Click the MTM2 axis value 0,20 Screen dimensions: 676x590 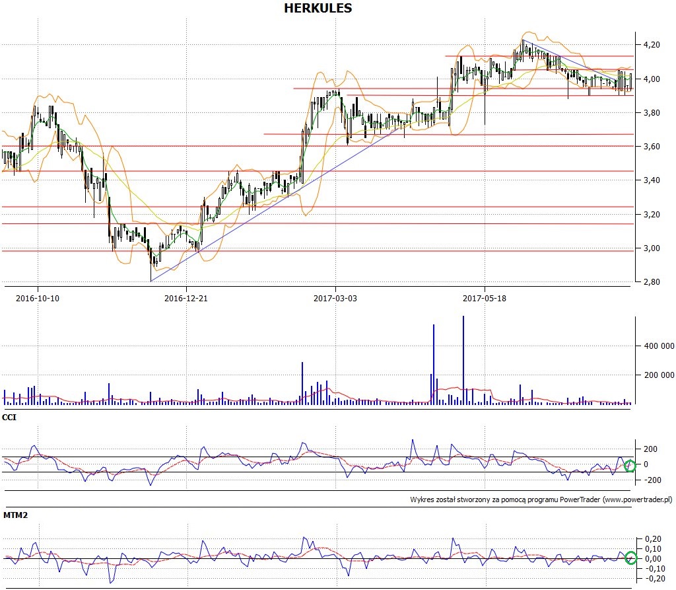[x=653, y=539]
